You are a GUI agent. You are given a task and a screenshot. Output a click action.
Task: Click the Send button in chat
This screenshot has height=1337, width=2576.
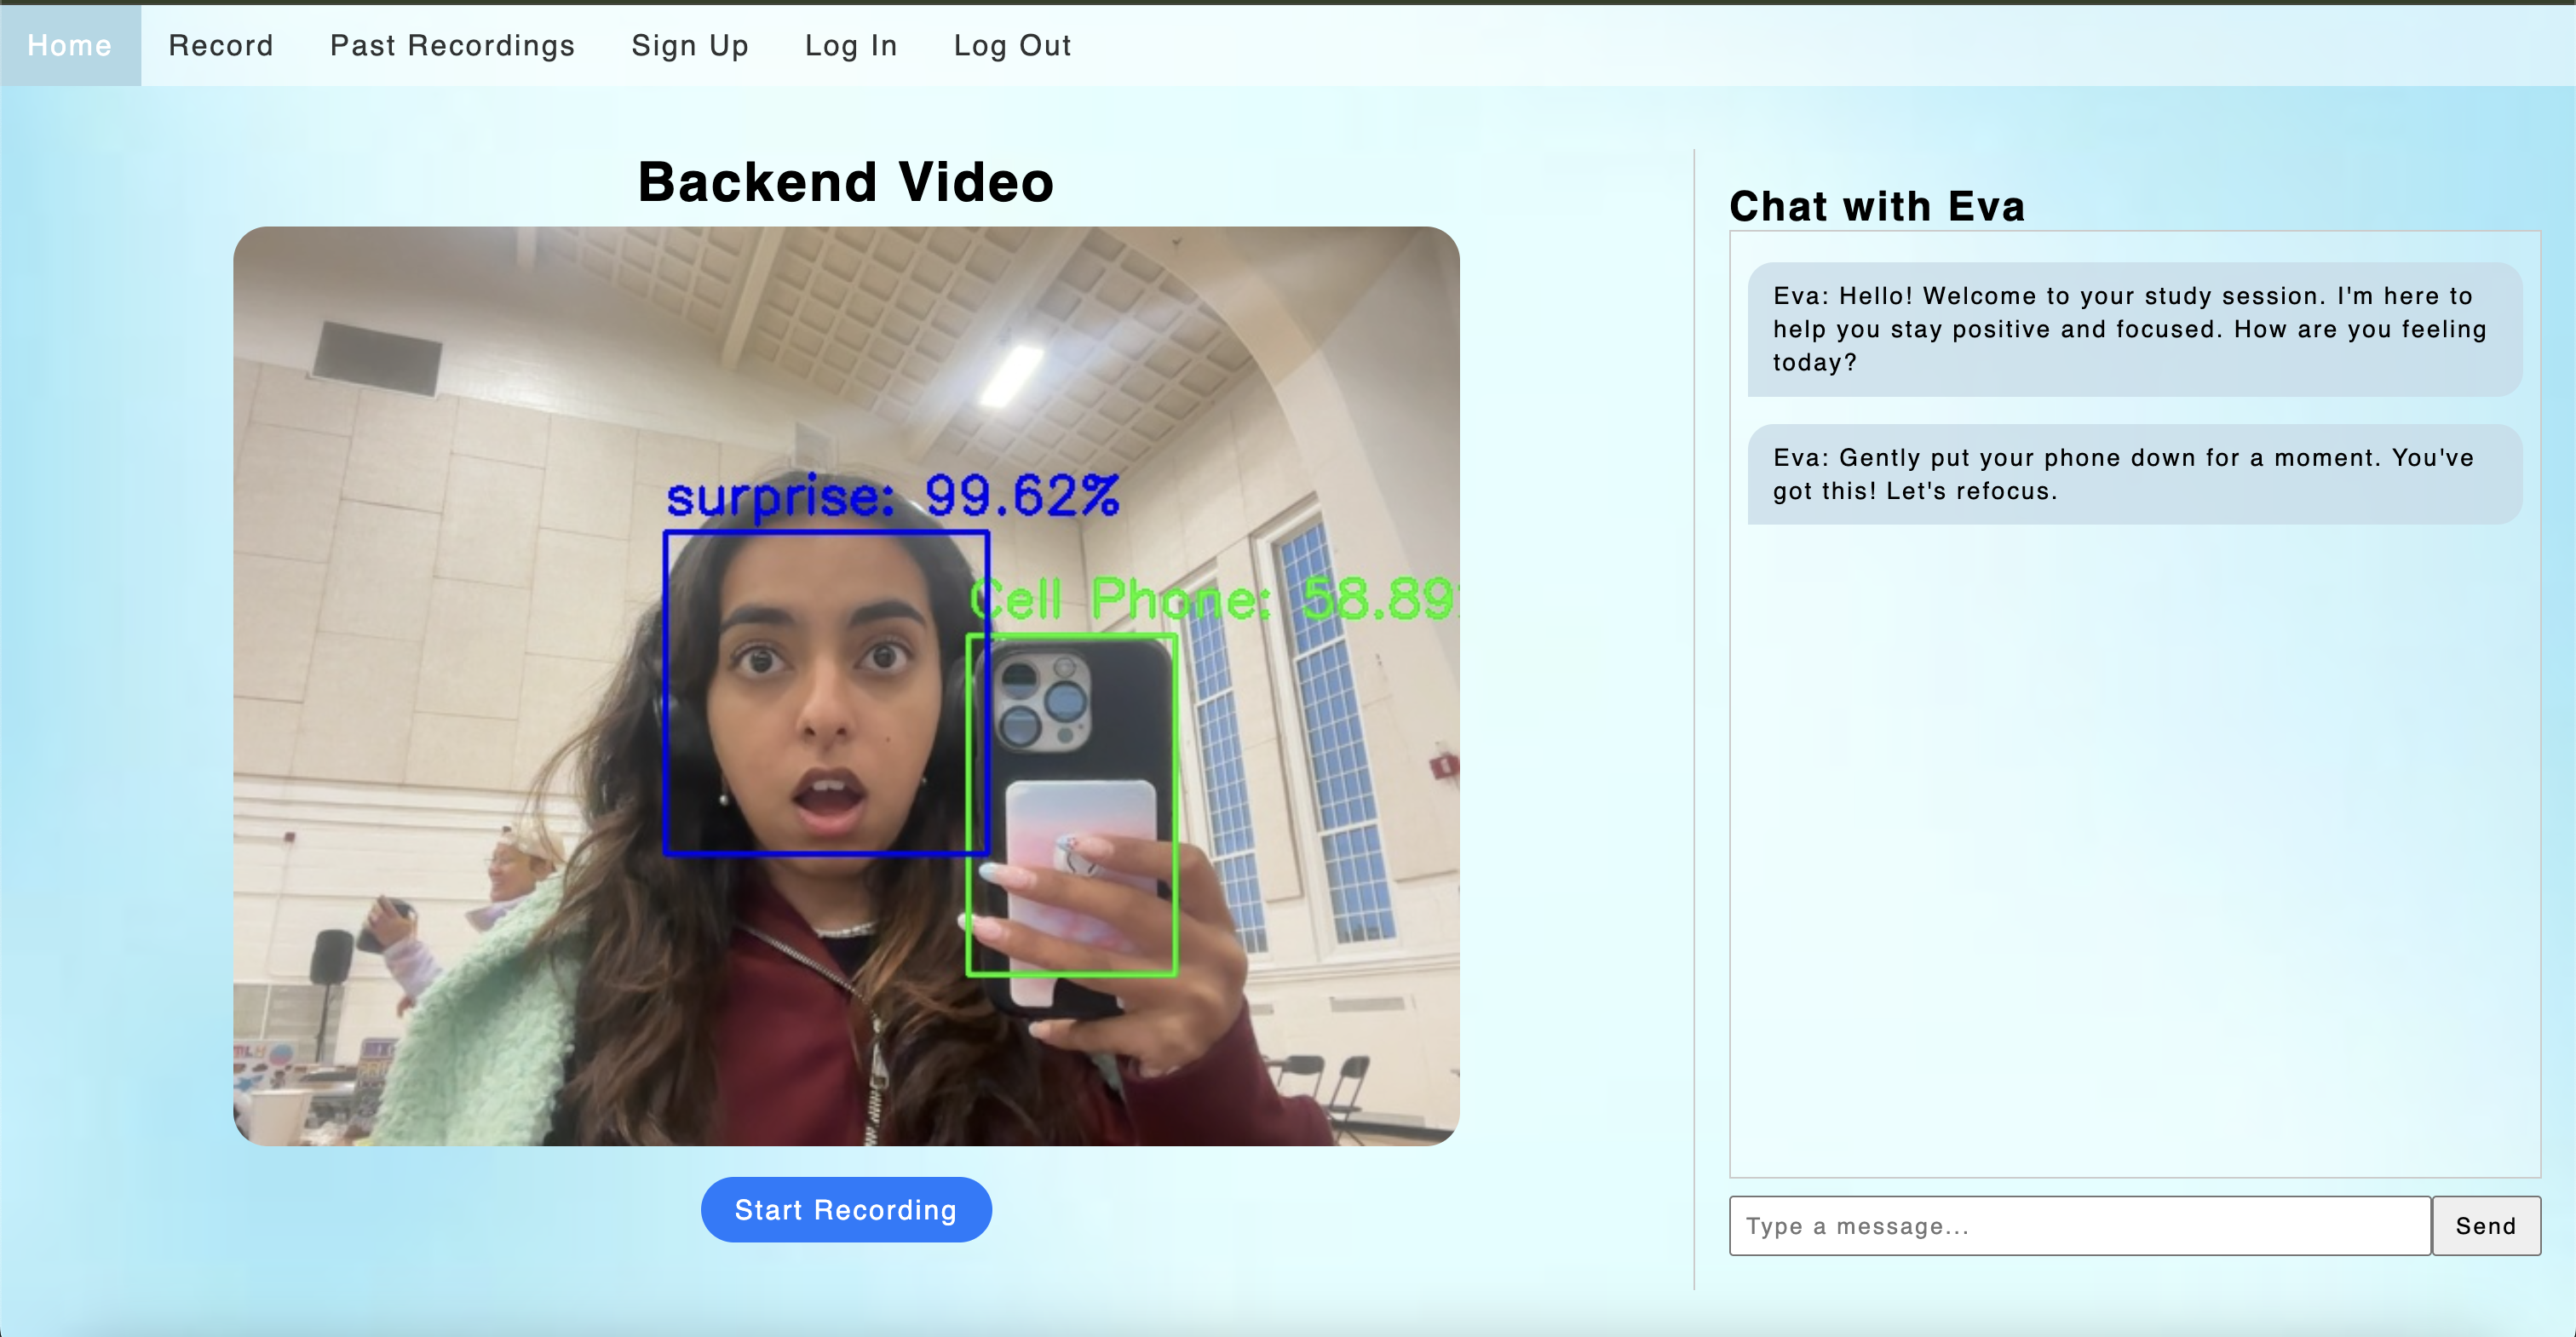(x=2485, y=1225)
